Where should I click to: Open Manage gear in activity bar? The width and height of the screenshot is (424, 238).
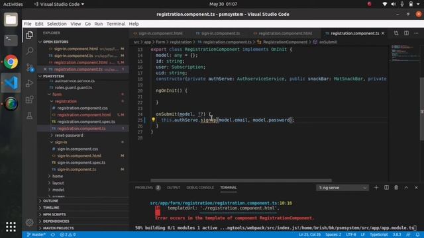(29, 222)
